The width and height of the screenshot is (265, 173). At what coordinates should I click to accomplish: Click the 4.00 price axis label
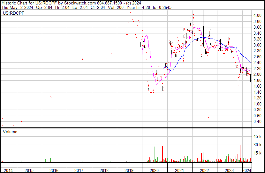pos(257,16)
